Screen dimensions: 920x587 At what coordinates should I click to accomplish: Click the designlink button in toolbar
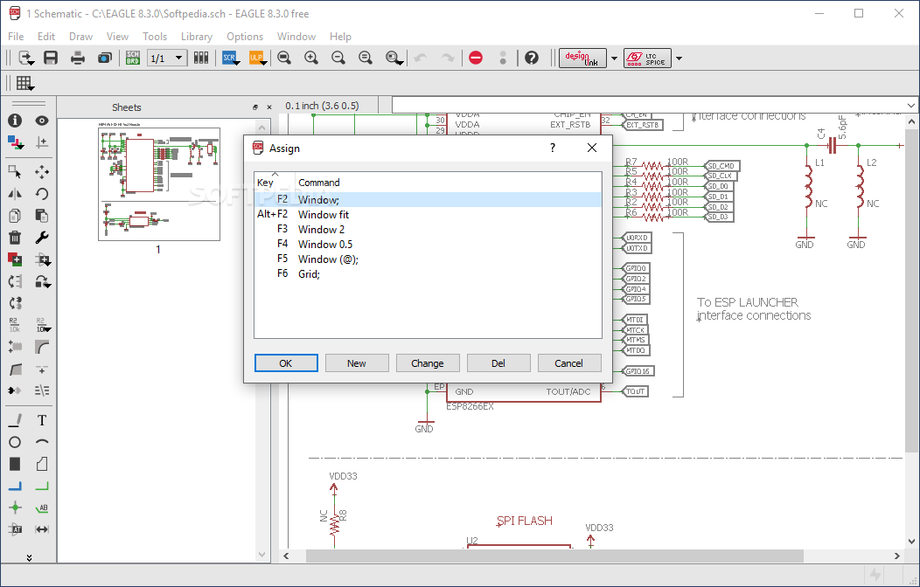[582, 58]
